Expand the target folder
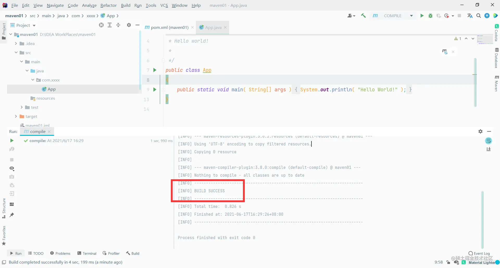 (16, 116)
